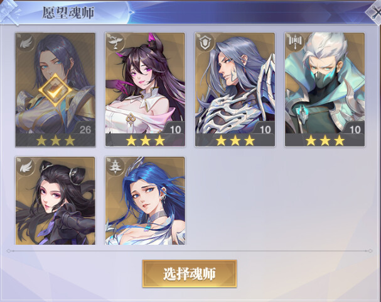Click the crossbow class icon on masked man card
This screenshot has height=302, width=381.
click(295, 42)
